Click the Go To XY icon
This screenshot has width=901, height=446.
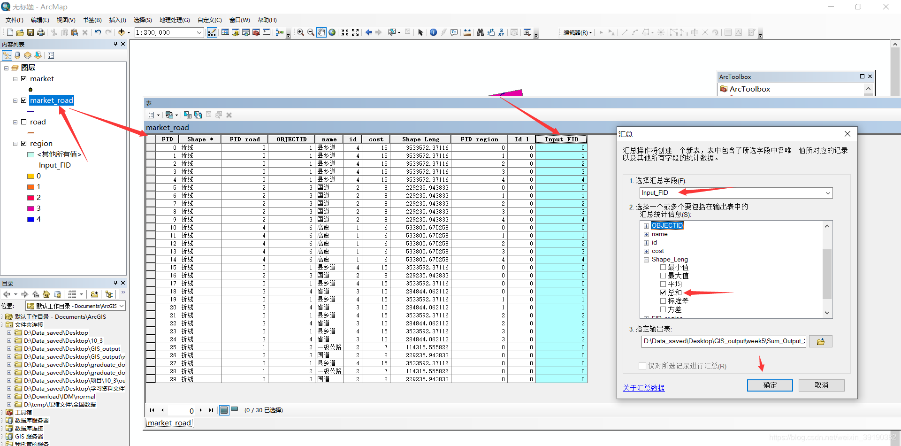click(x=501, y=32)
